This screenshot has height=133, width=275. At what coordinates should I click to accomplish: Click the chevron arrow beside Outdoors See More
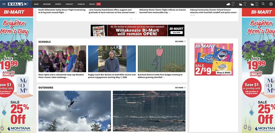pyautogui.click(x=185, y=88)
